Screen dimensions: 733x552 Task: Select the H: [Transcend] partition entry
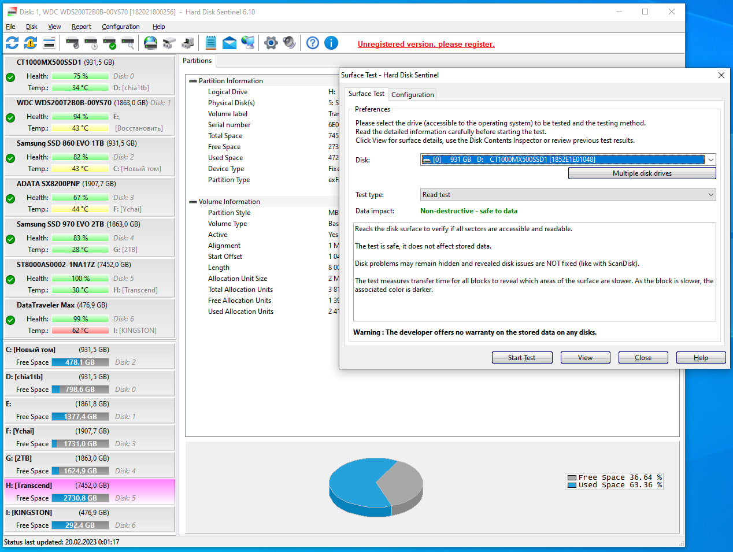click(90, 492)
